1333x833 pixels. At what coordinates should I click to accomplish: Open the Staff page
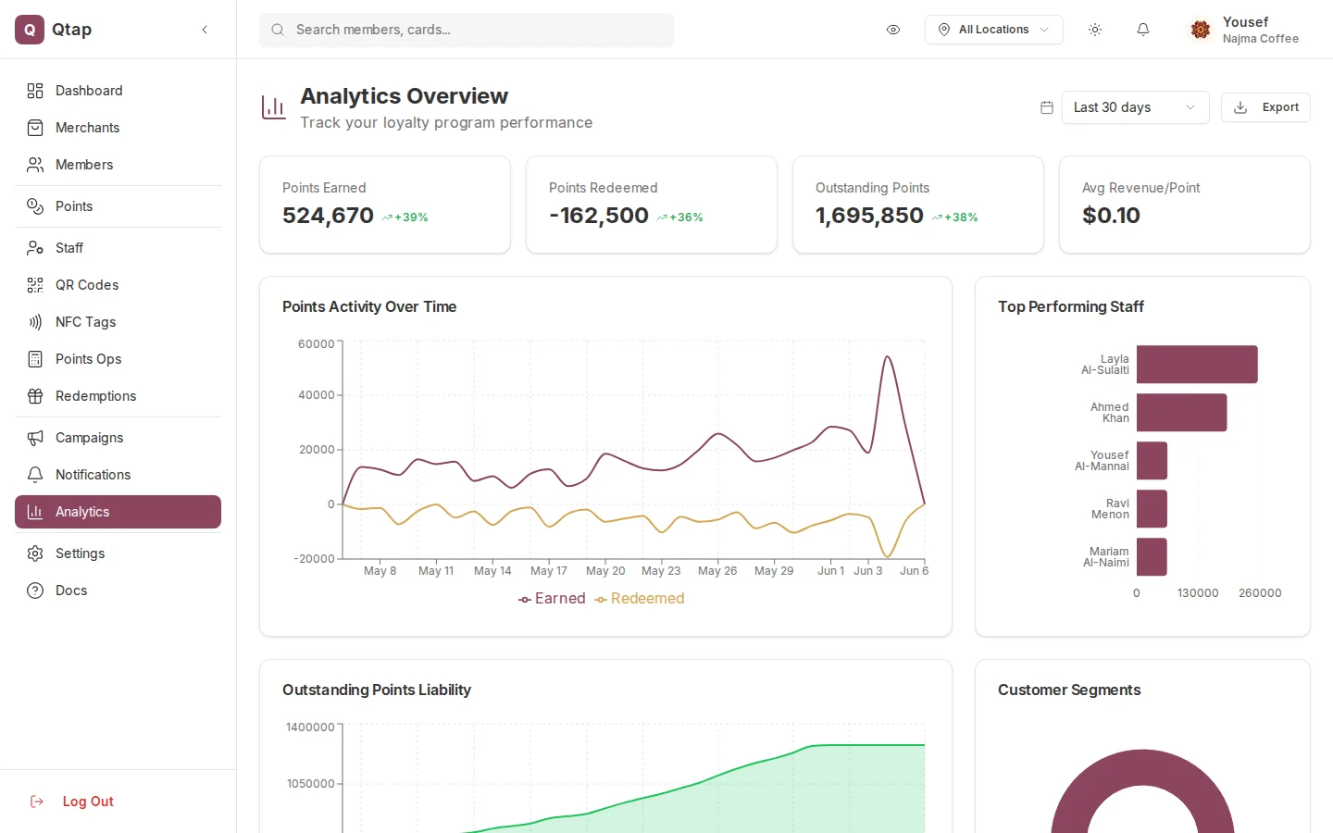pyautogui.click(x=118, y=248)
